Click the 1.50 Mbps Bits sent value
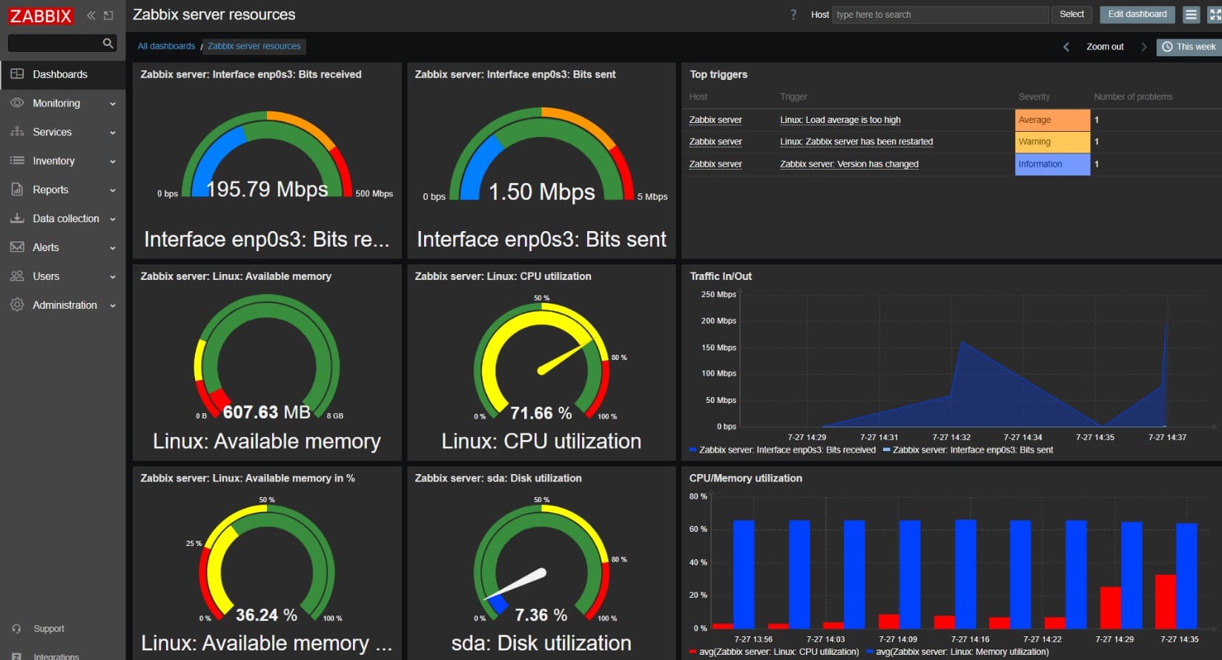 [x=541, y=193]
